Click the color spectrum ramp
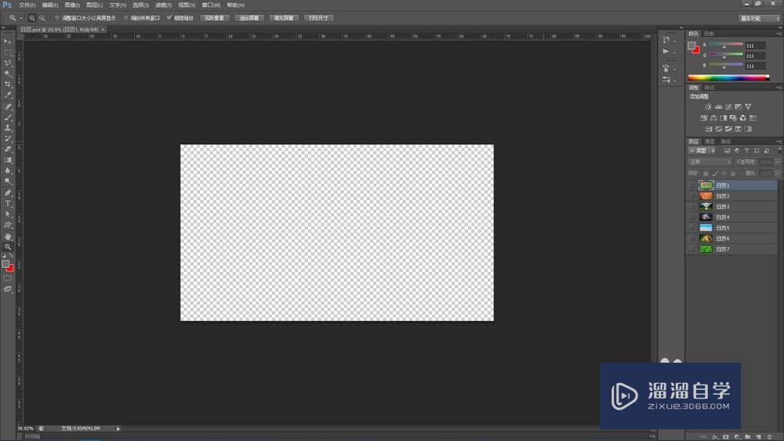 click(728, 78)
